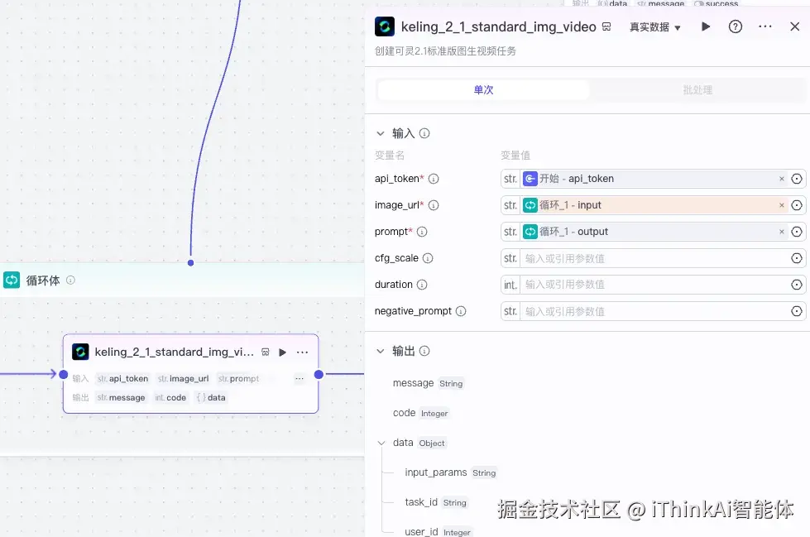
Task: Collapse the data Object output field
Action: point(381,443)
